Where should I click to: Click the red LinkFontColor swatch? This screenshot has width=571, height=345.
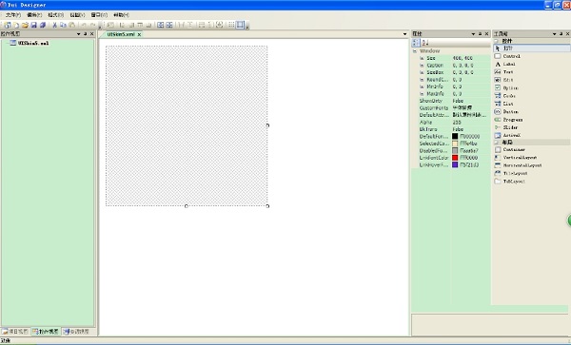pos(455,158)
